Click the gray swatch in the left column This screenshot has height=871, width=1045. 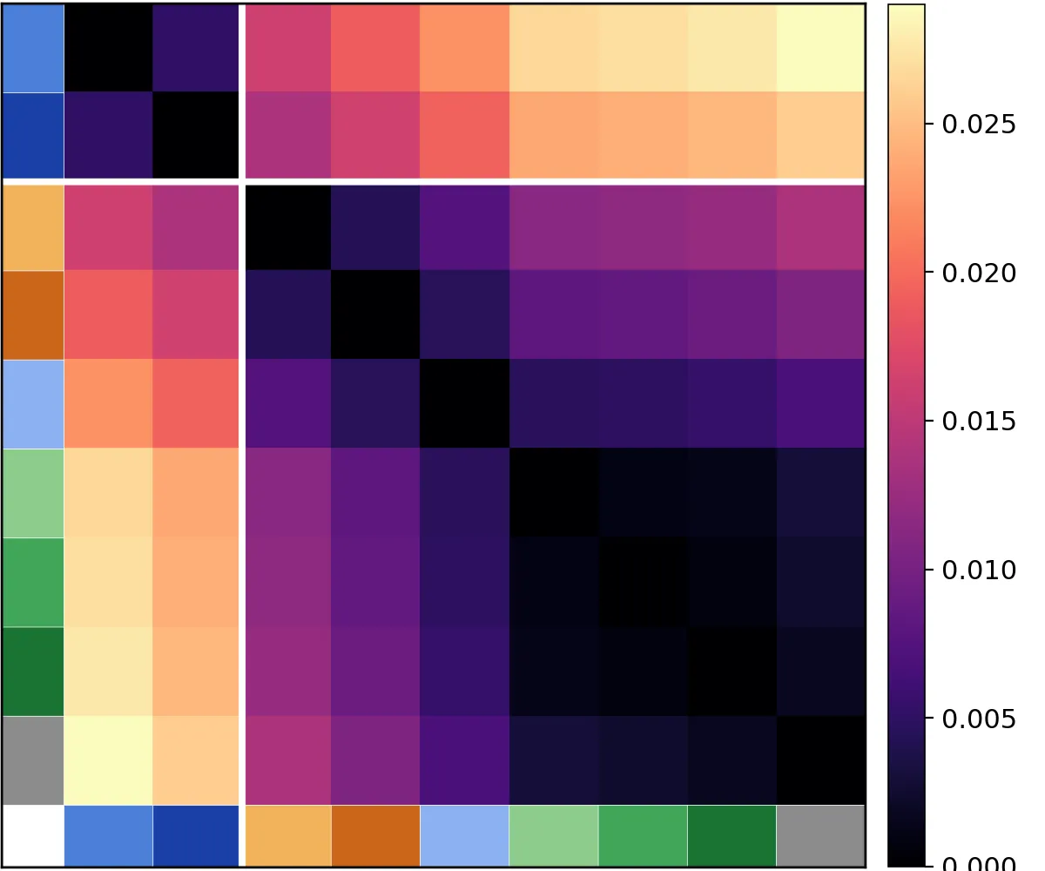[x=33, y=760]
